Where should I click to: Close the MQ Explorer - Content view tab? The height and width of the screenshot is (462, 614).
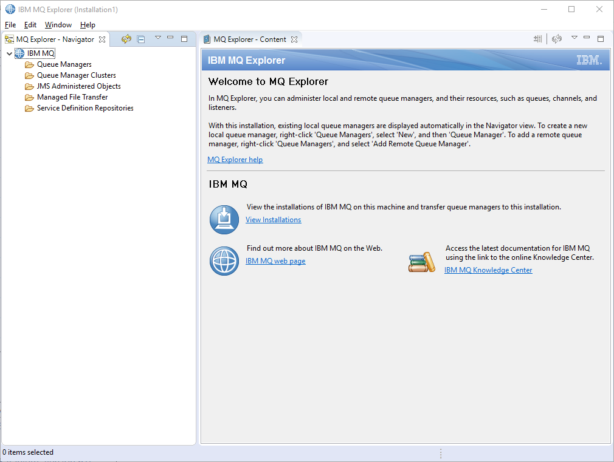[294, 39]
